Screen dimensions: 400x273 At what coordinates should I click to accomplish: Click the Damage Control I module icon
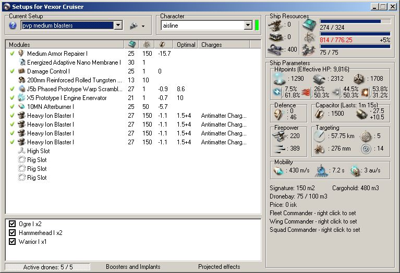[x=21, y=71]
